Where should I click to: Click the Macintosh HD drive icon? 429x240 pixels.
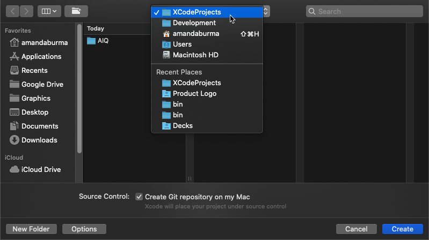point(166,55)
